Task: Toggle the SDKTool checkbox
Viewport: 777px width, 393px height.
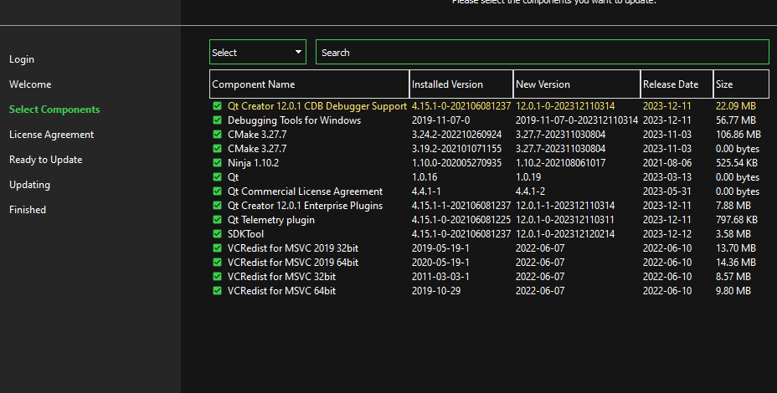Action: click(217, 233)
